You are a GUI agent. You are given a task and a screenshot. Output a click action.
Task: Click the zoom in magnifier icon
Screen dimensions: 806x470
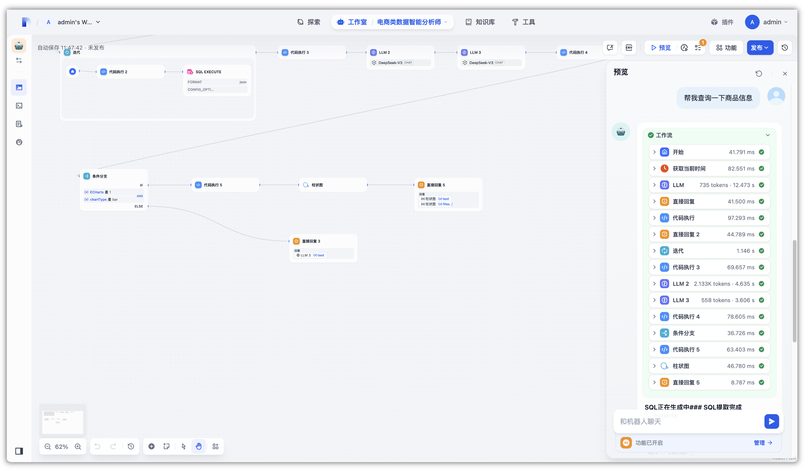click(x=78, y=447)
